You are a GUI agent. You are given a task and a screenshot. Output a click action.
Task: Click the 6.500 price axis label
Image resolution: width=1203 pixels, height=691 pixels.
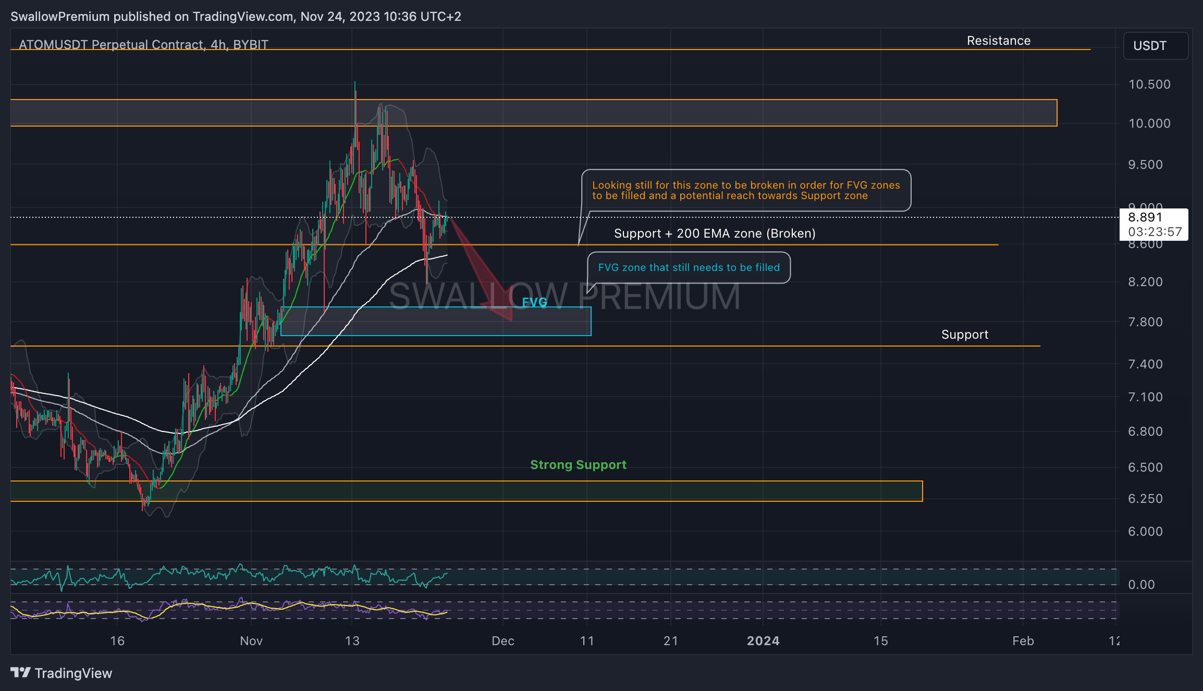click(1145, 467)
